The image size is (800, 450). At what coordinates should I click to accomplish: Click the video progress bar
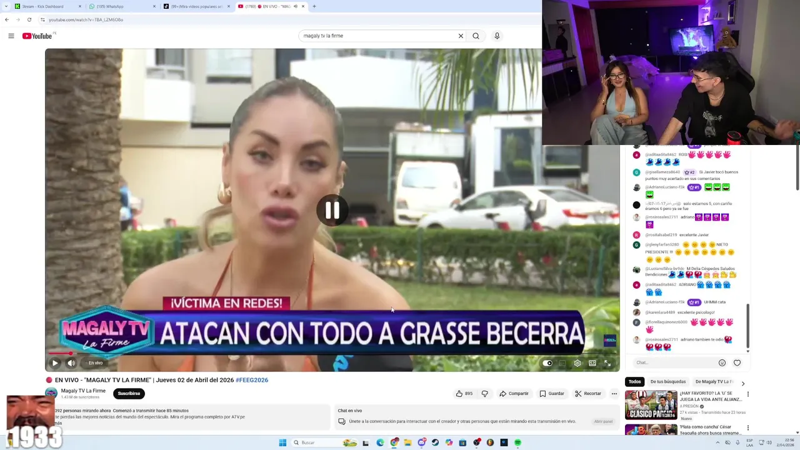click(x=331, y=353)
